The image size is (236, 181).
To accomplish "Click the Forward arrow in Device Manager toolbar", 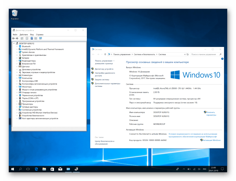I will coord(17,38).
